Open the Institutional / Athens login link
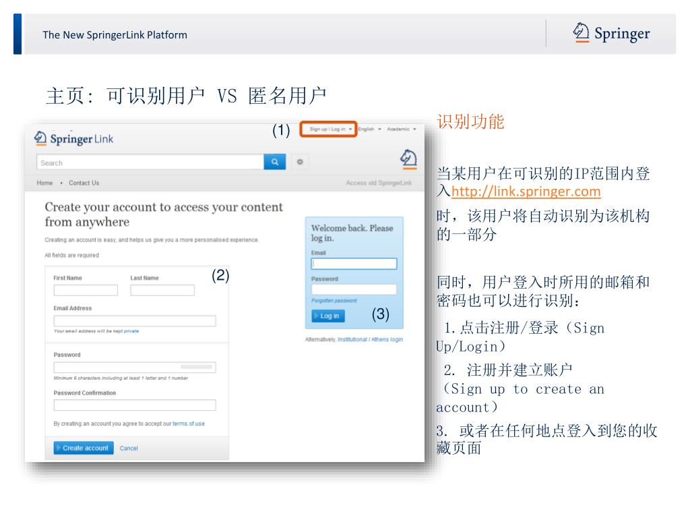Viewport: 690px width, 518px height. click(x=370, y=340)
